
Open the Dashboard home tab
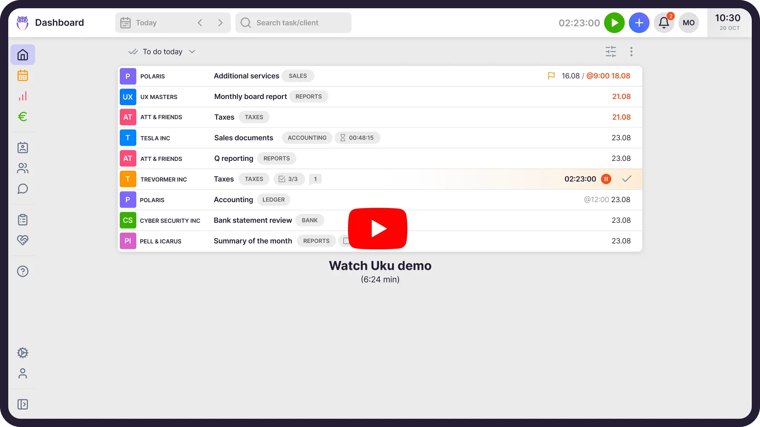pyautogui.click(x=23, y=55)
